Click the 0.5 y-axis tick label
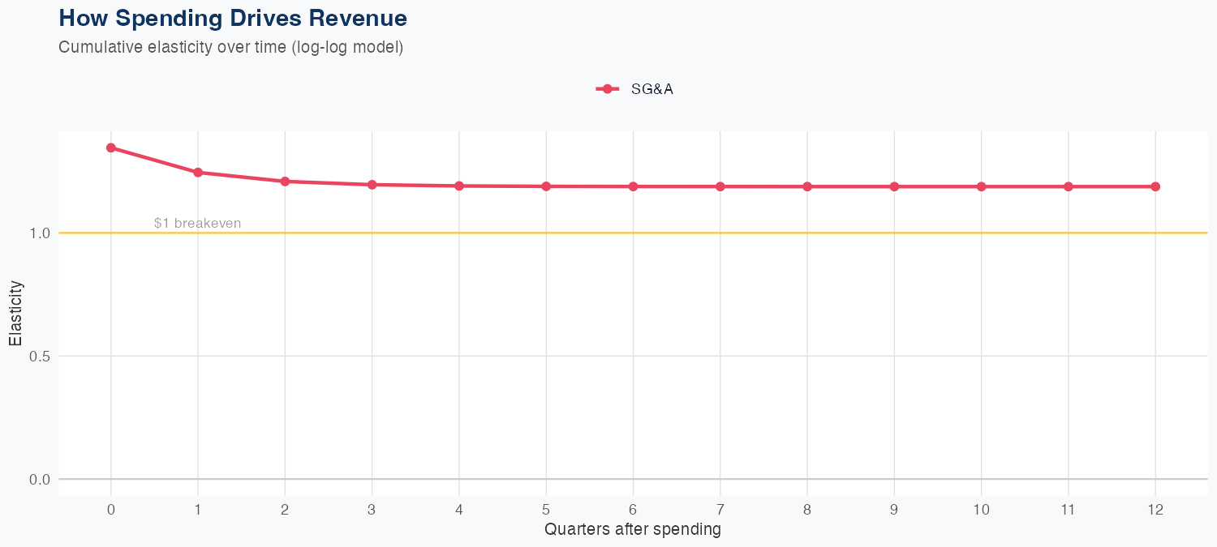Image resolution: width=1217 pixels, height=547 pixels. tap(39, 356)
